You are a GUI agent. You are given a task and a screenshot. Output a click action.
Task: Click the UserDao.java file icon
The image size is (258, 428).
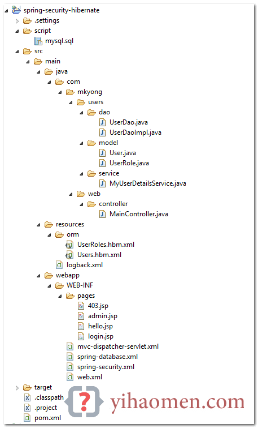[102, 122]
